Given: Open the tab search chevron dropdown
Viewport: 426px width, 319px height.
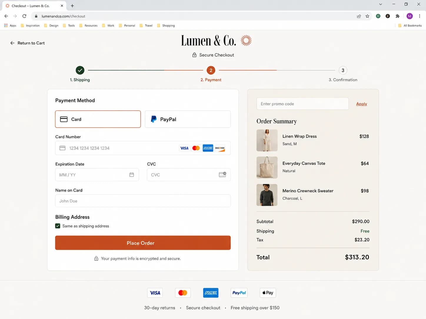Looking at the screenshot, I should 380,4.
